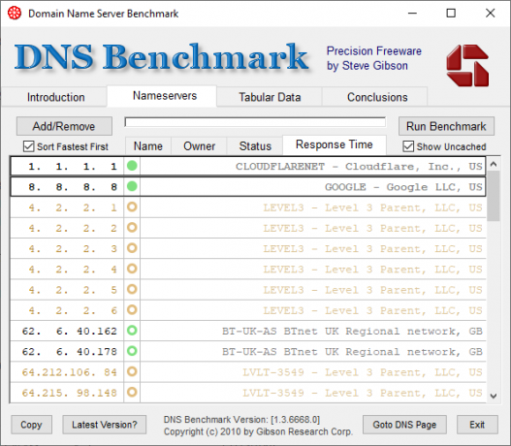The height and width of the screenshot is (446, 511).
Task: Click the orange status ring for 4.2.2.3
Action: click(x=132, y=248)
